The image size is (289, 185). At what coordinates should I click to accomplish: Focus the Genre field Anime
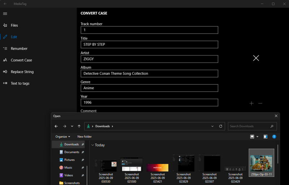[x=149, y=88]
